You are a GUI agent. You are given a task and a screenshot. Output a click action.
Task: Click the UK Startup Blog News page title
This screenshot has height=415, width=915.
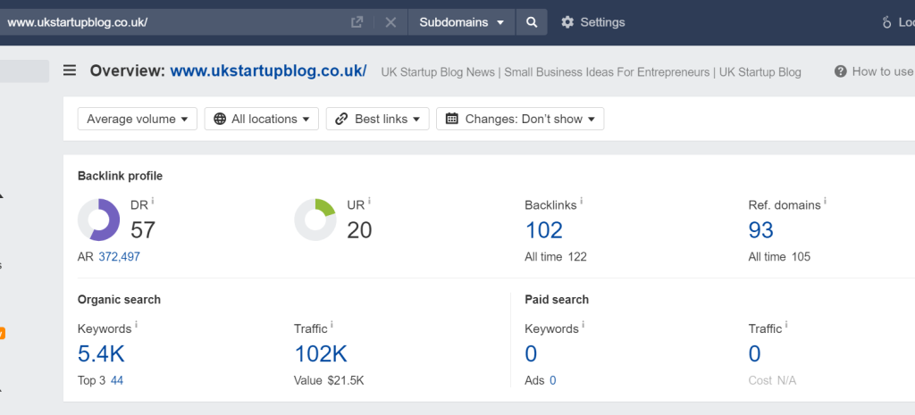click(592, 72)
